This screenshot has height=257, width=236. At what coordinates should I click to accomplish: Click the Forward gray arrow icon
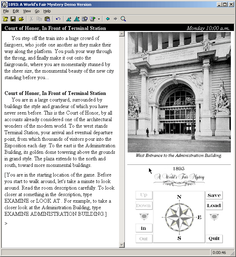pos(116,19)
